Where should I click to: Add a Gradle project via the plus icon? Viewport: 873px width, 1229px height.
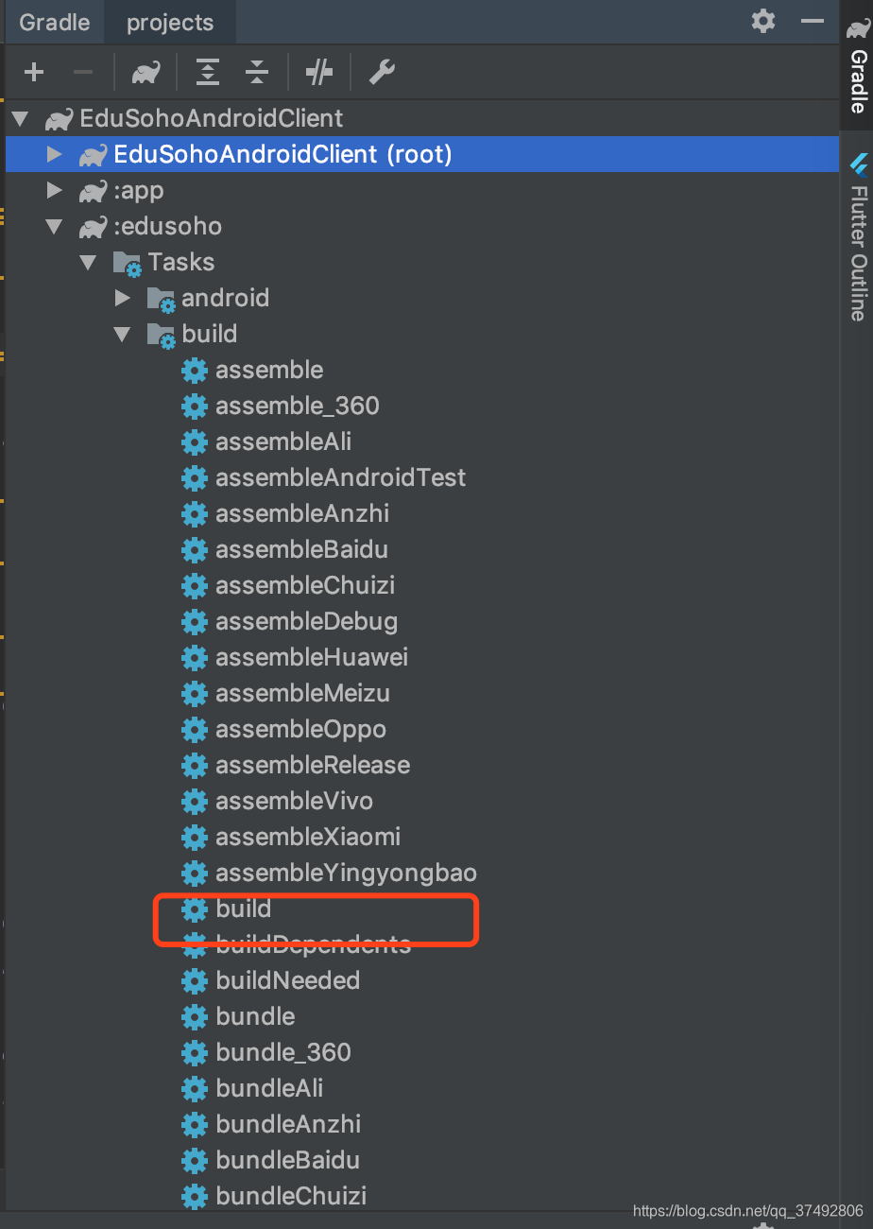[33, 71]
